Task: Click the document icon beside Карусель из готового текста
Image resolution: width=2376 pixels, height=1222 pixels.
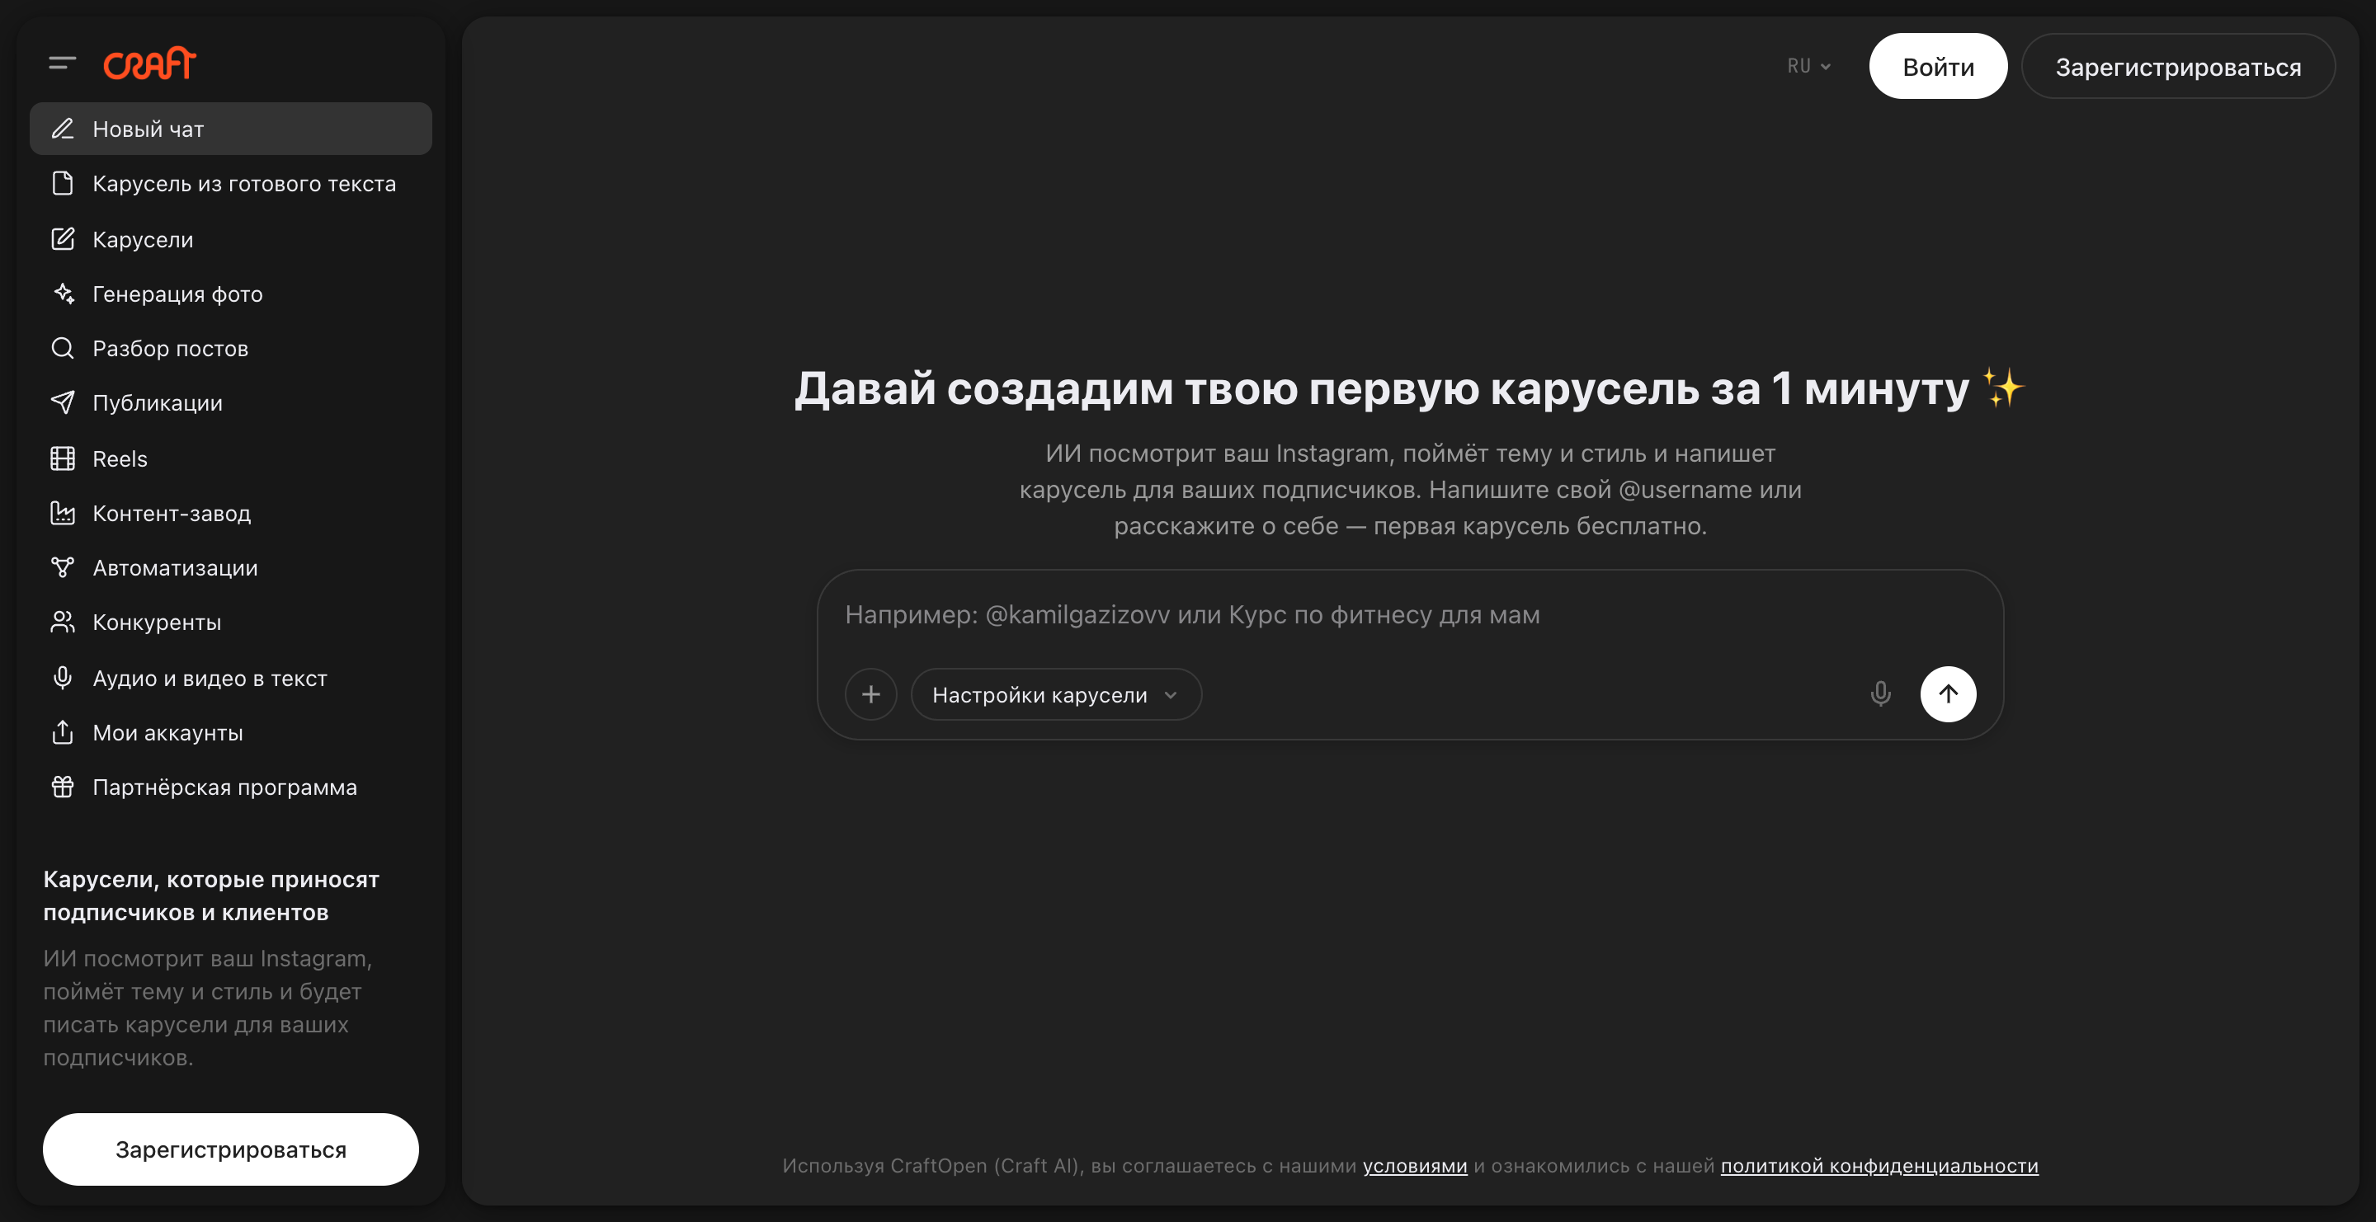Action: tap(62, 182)
